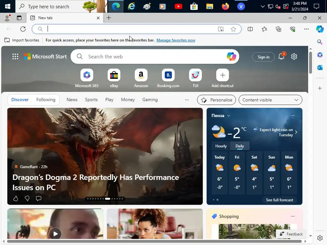Open Firefox from the taskbar
The image size is (327, 245).
tap(225, 6)
